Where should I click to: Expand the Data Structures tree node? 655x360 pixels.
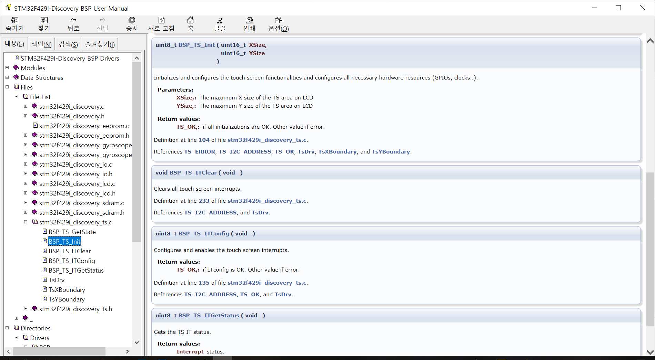point(7,77)
